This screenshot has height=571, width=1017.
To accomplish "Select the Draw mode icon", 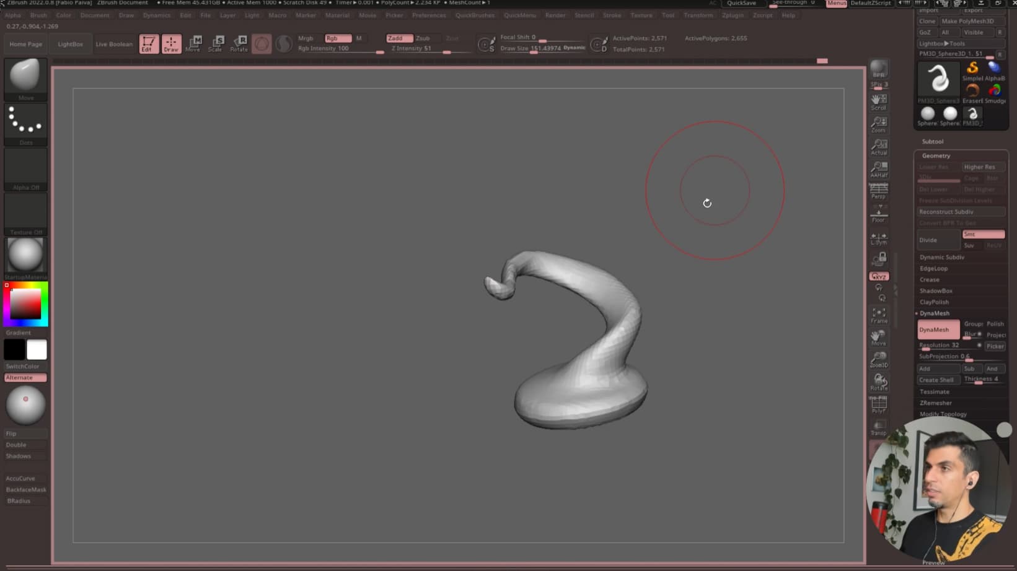I will (172, 44).
